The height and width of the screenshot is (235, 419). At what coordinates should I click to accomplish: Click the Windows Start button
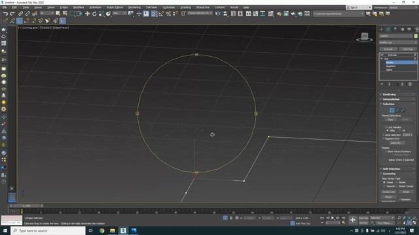click(x=5, y=230)
